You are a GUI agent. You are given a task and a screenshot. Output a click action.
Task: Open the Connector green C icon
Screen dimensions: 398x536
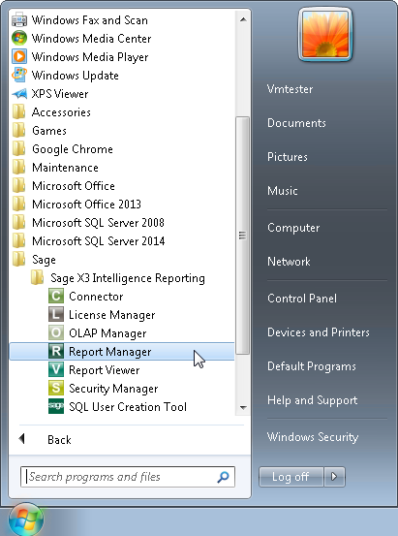[56, 296]
